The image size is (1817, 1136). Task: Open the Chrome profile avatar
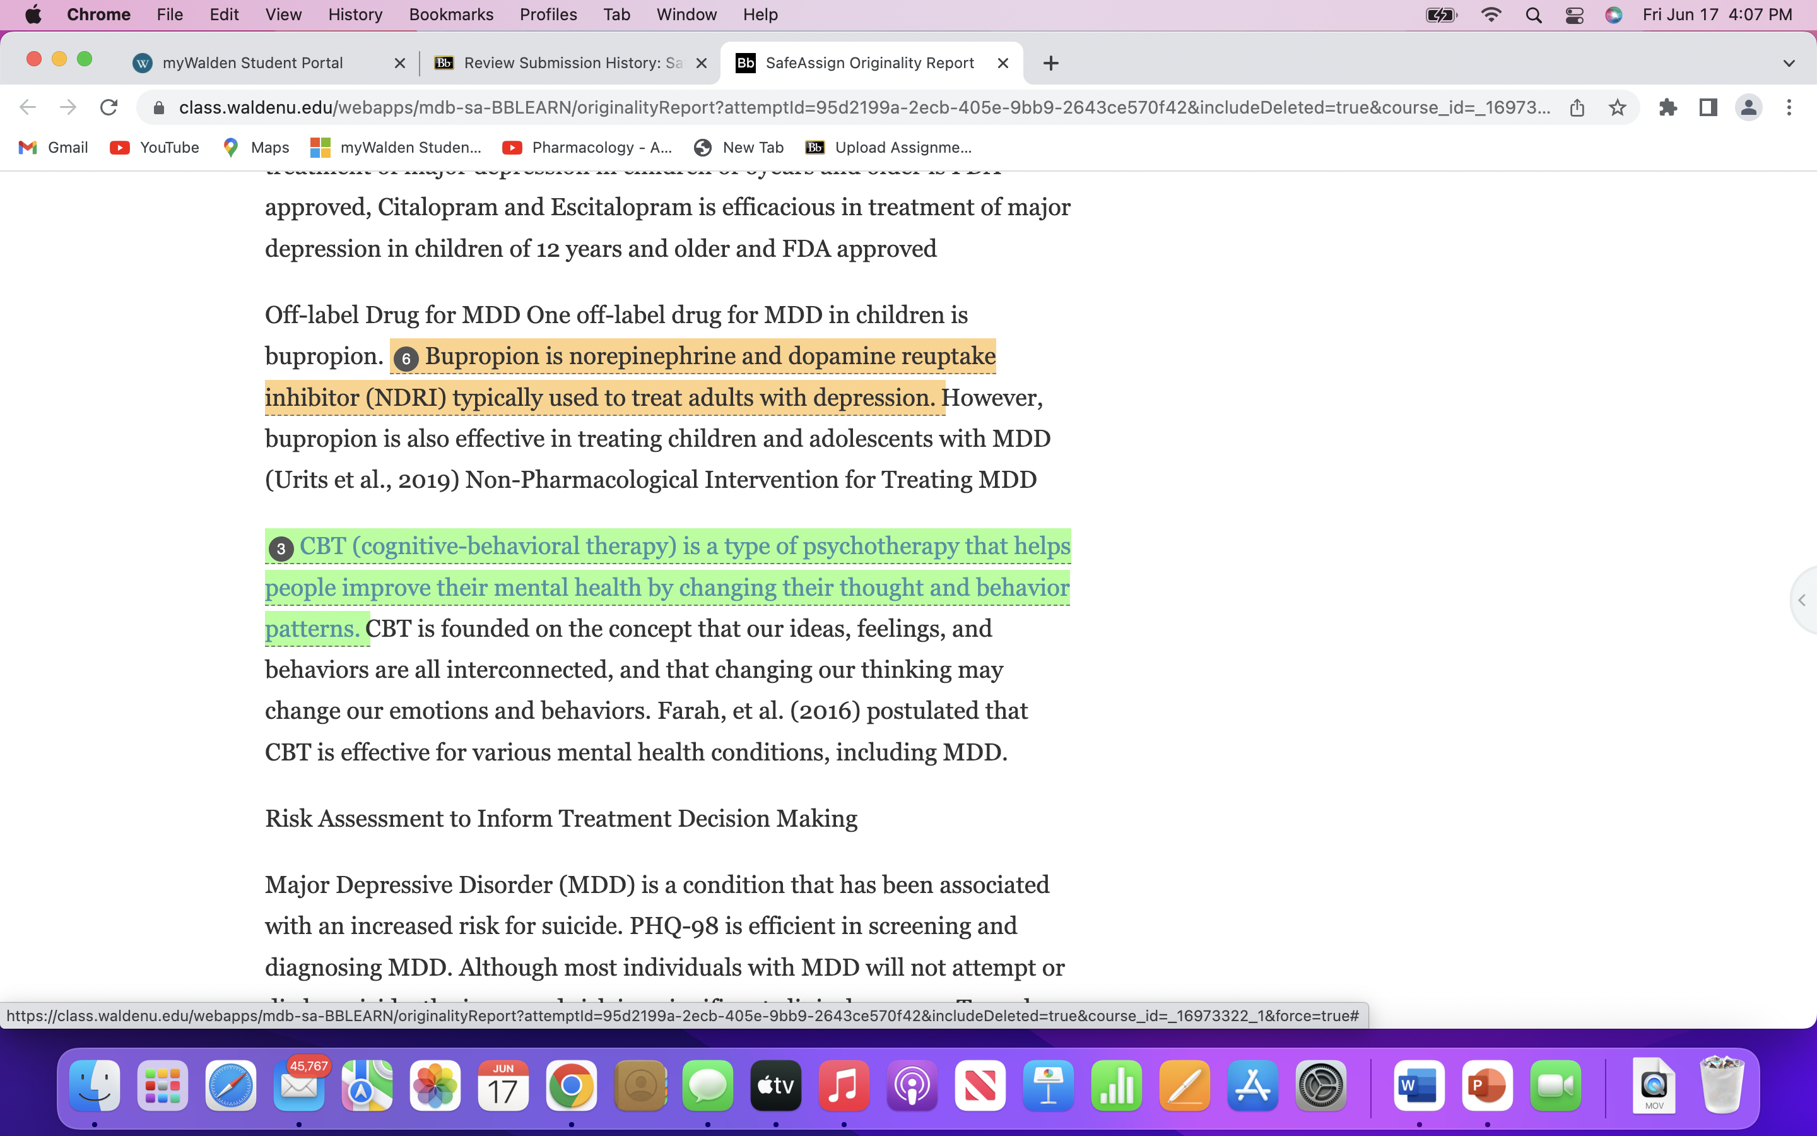(x=1749, y=107)
